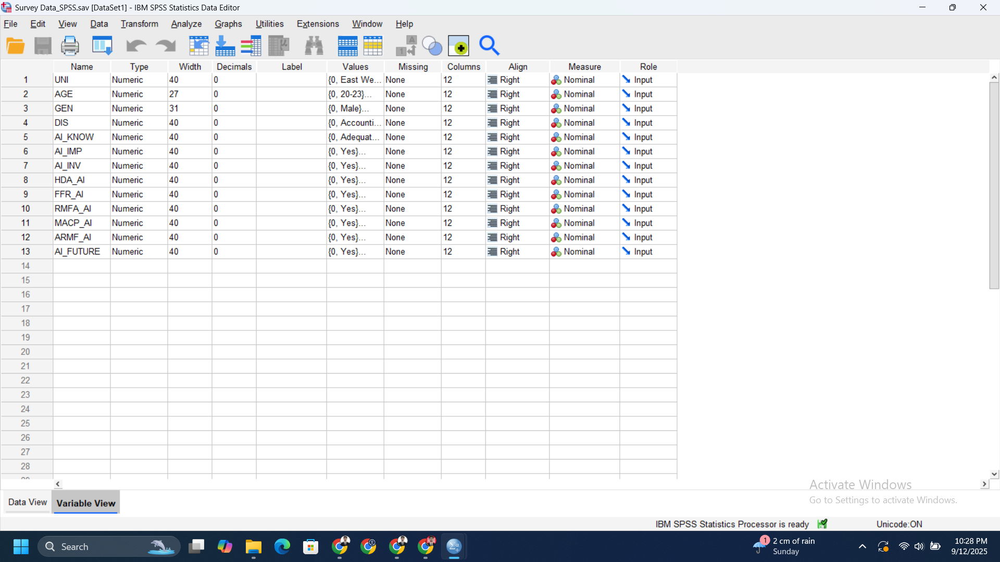Open the Analyze menu
The height and width of the screenshot is (562, 1000).
tap(186, 24)
